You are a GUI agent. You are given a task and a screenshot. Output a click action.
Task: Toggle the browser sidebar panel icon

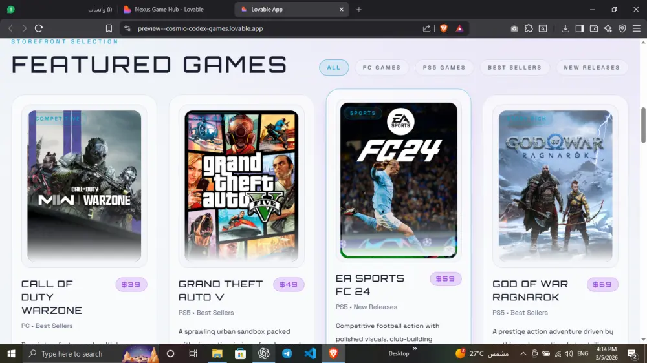[580, 28]
